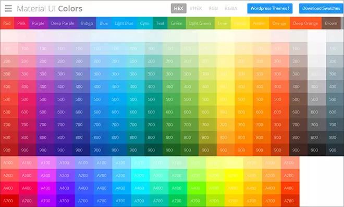Pick the orange 600 swatch
This screenshot has height=207, width=344.
(262, 112)
